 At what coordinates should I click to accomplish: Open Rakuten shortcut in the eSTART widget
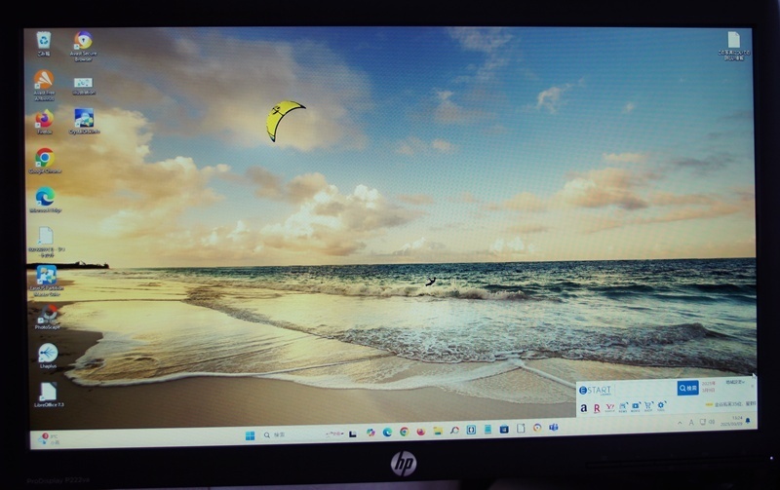596,407
